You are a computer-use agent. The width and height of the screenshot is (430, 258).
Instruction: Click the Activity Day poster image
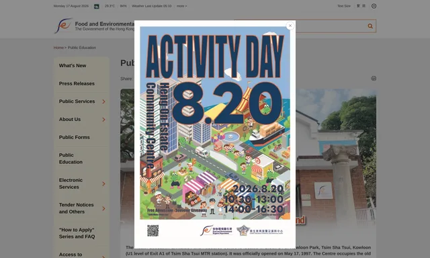(x=215, y=123)
